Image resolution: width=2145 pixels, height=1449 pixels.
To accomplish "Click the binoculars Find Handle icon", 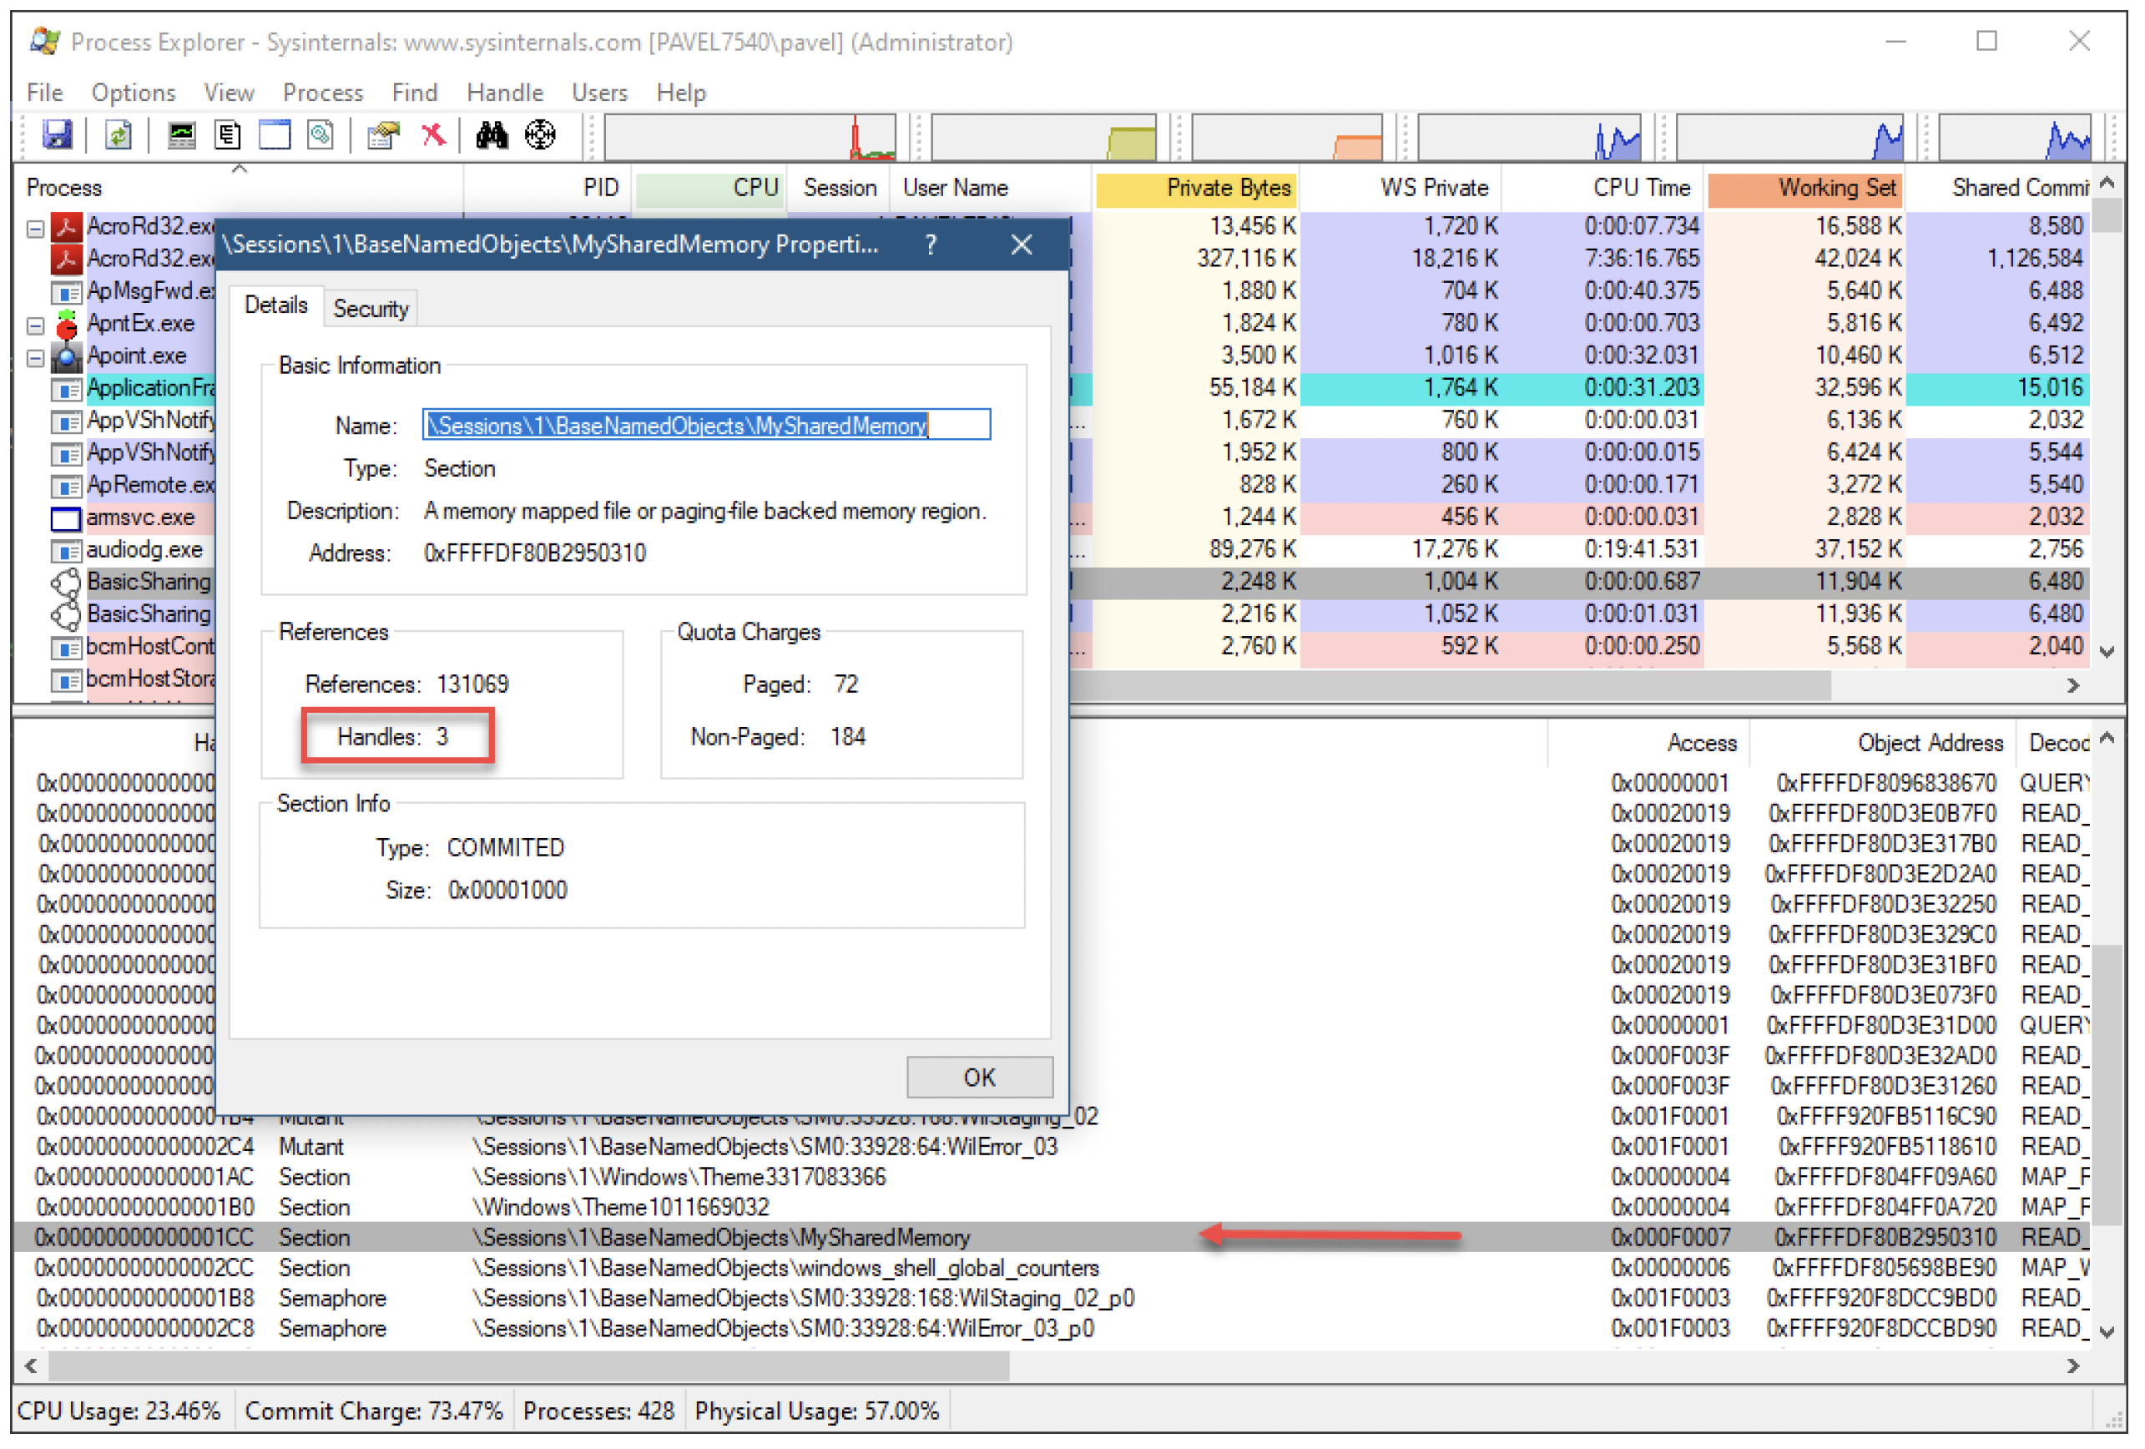I will (x=492, y=136).
